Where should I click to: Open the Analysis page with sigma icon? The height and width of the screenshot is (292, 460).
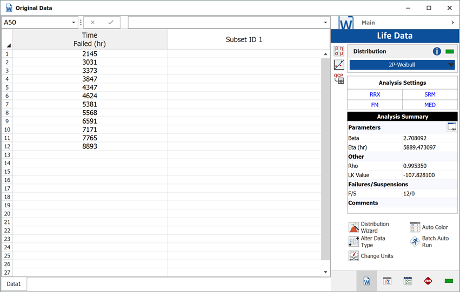387,281
